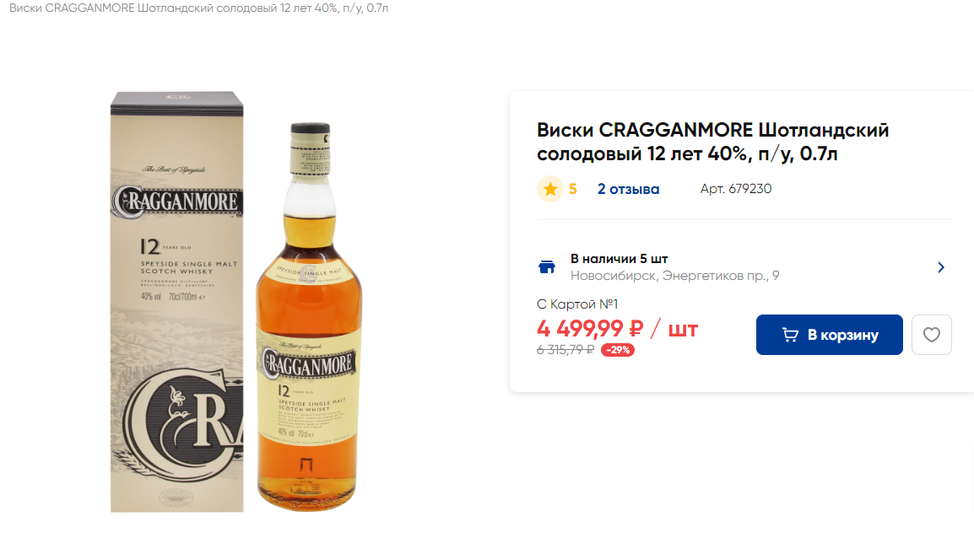Screen dimensions: 974x538
Task: Click the crossed-out old price 6 315,79 ₽
Action: 565,350
